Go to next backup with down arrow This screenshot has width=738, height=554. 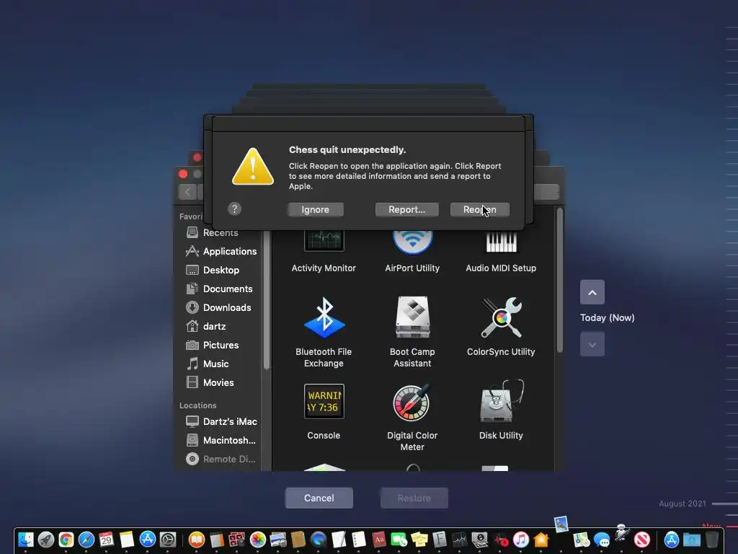point(592,344)
